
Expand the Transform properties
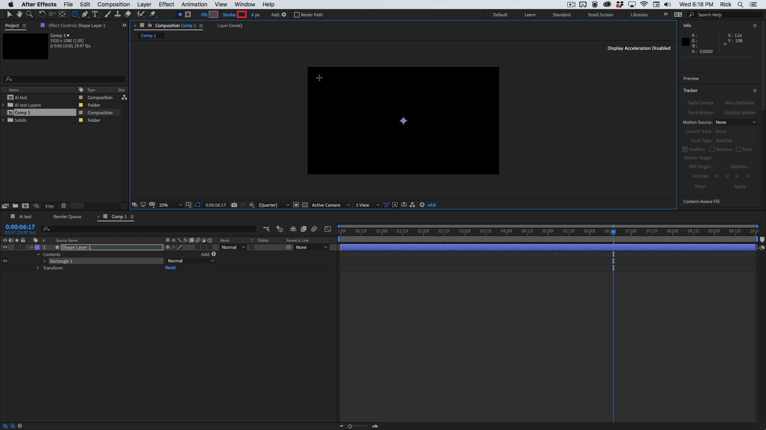[38, 268]
